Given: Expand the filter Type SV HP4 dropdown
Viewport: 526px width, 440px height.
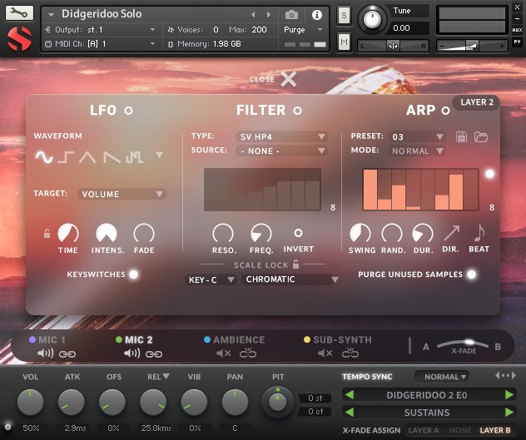Looking at the screenshot, I should tap(281, 136).
